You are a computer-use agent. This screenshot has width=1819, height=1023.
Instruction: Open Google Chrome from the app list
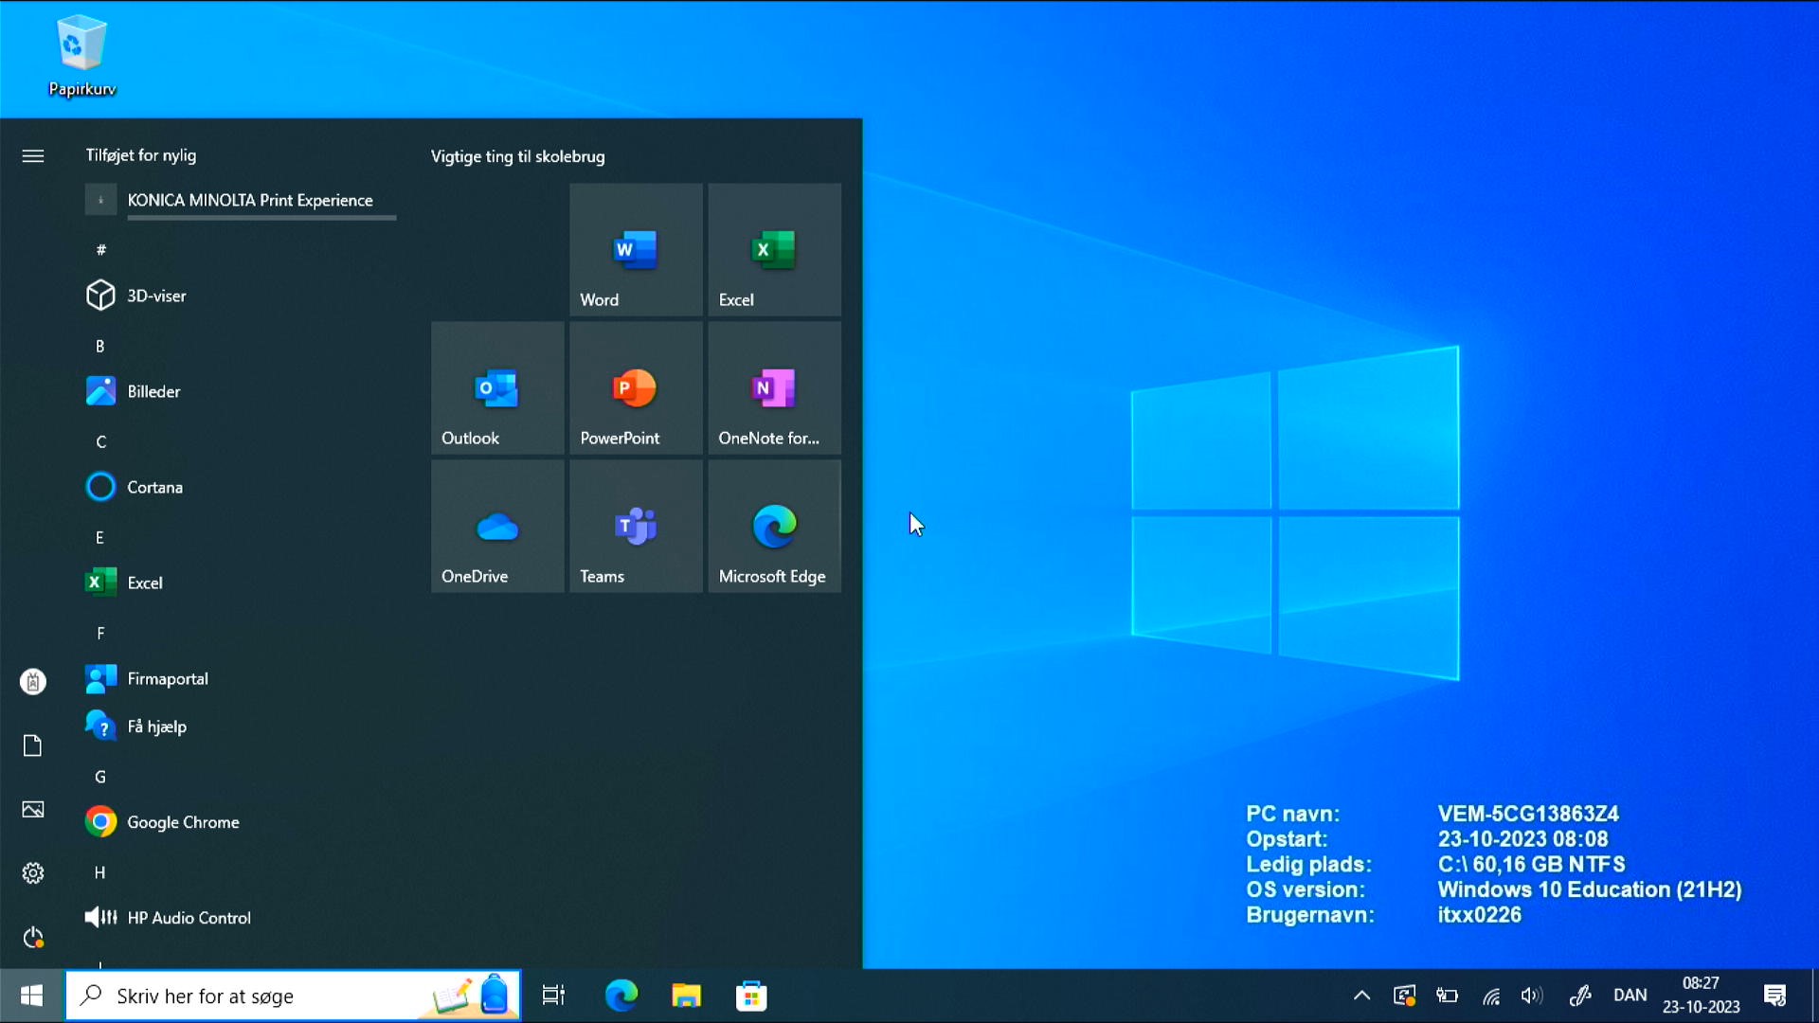[182, 822]
